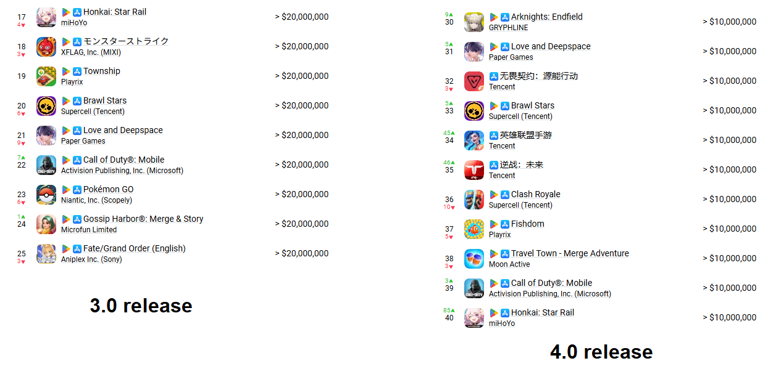Image resolution: width=768 pixels, height=374 pixels.
Task: Click the 逆战：未来 app icon
Action: pos(474,170)
